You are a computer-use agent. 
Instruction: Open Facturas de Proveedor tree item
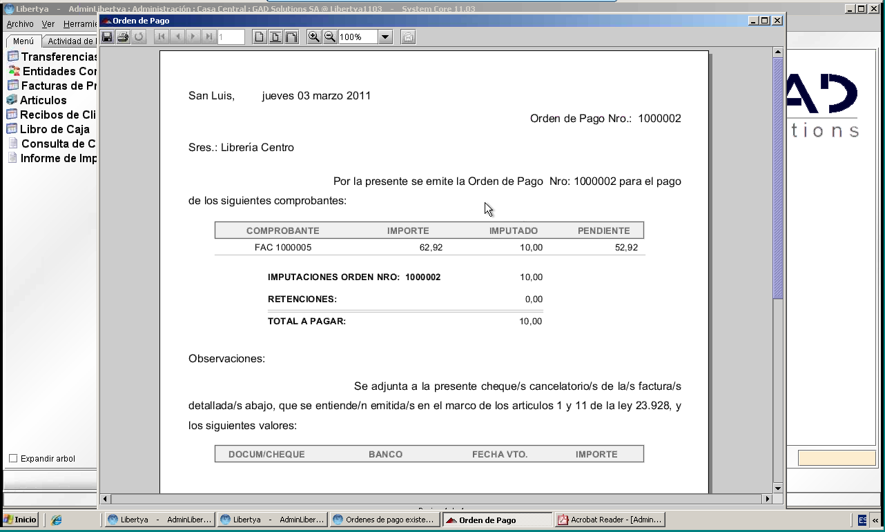[x=52, y=86]
